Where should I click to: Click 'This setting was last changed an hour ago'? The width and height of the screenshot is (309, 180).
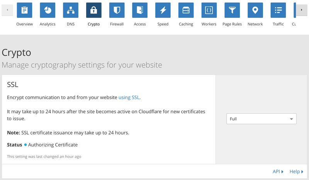(44, 156)
